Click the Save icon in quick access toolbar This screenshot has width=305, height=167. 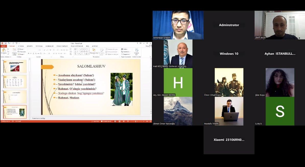click(x=6, y=43)
